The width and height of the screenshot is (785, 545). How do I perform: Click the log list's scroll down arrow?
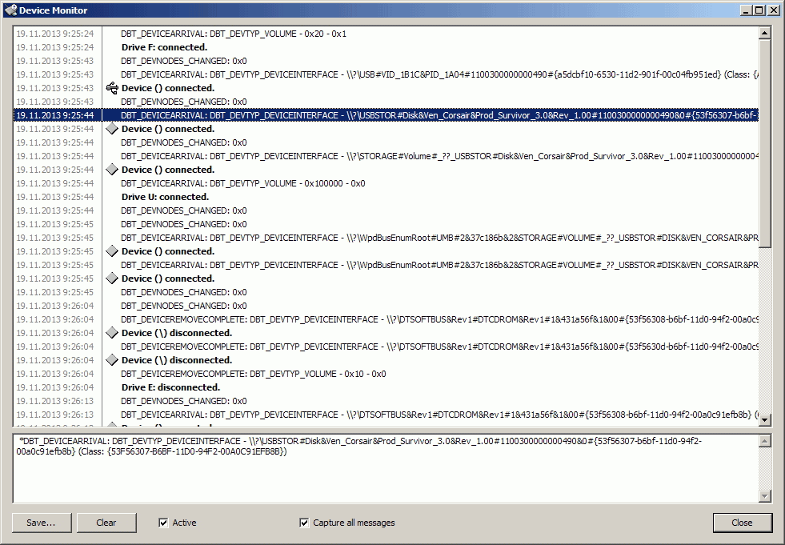[764, 419]
